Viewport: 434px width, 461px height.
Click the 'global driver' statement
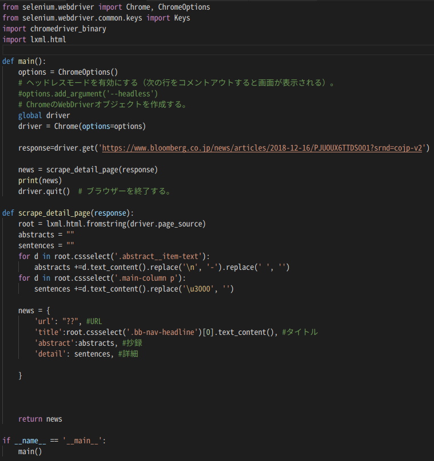(44, 115)
